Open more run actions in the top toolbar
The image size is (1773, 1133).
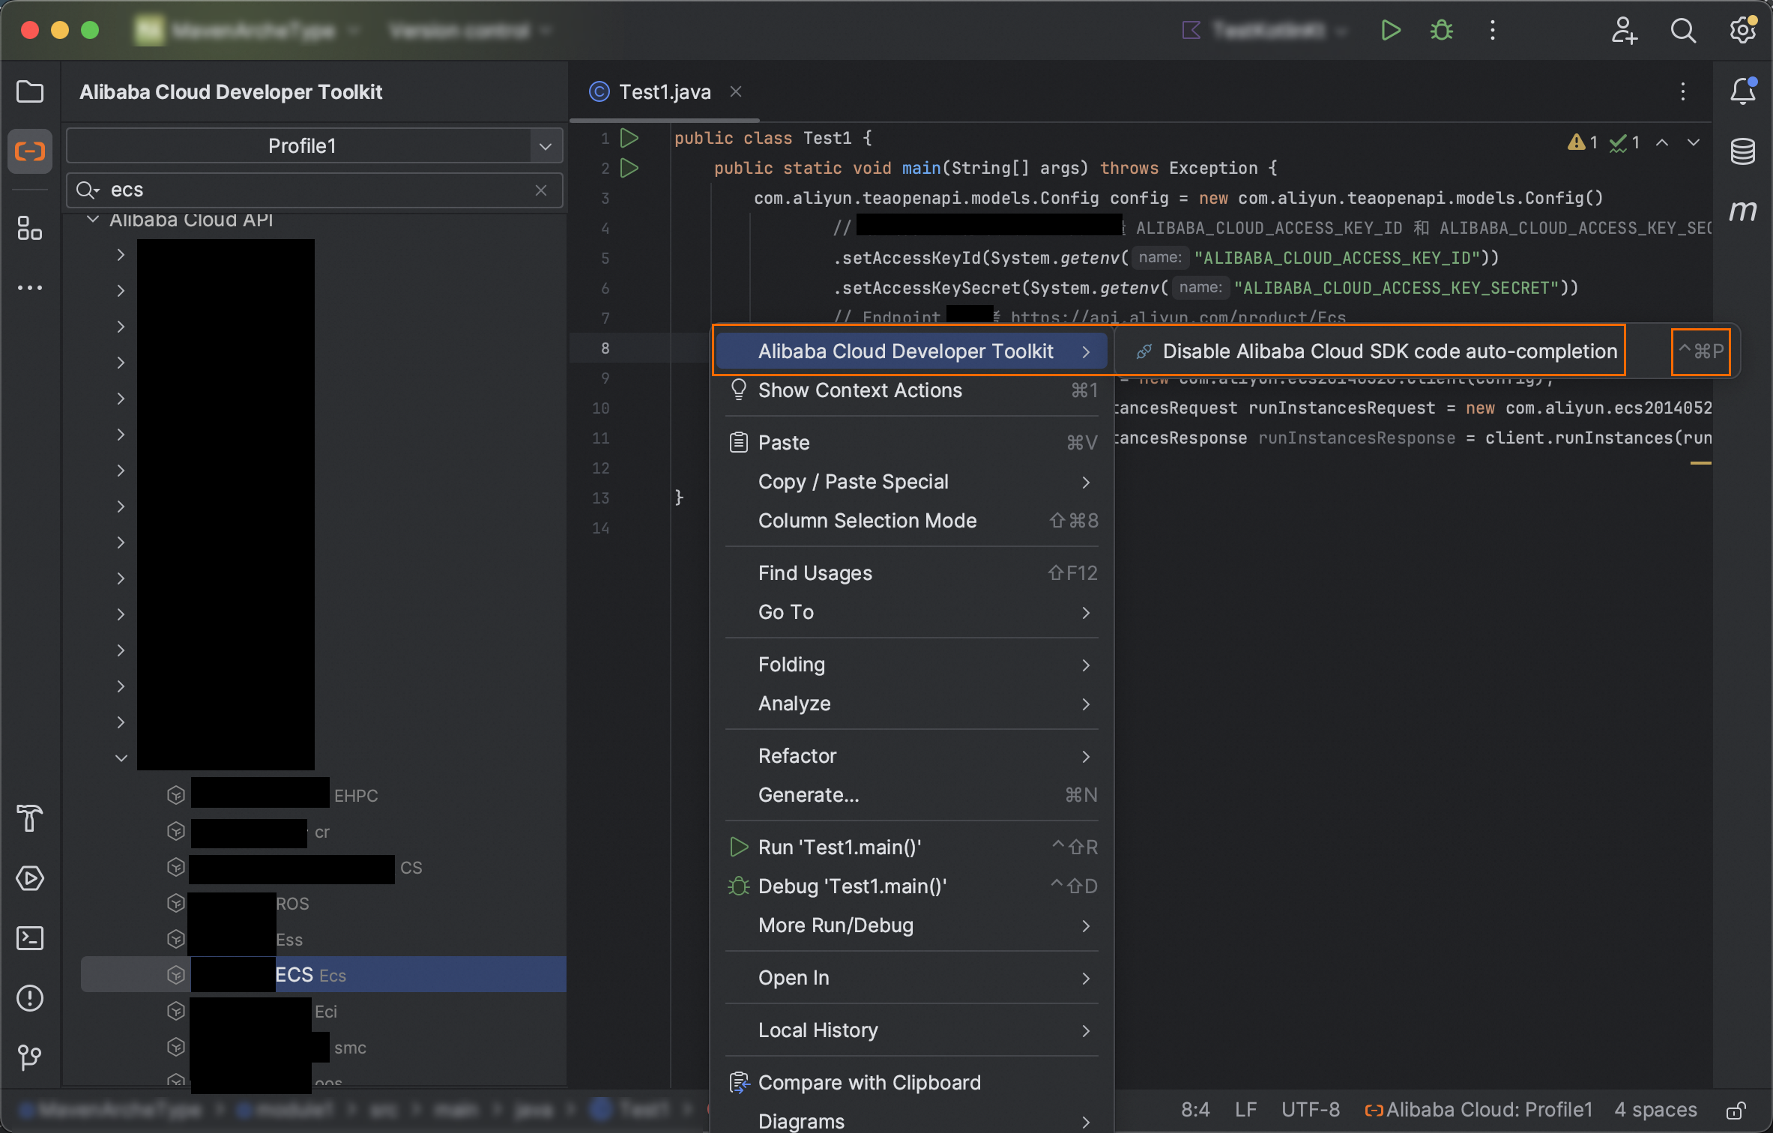[x=1493, y=30]
